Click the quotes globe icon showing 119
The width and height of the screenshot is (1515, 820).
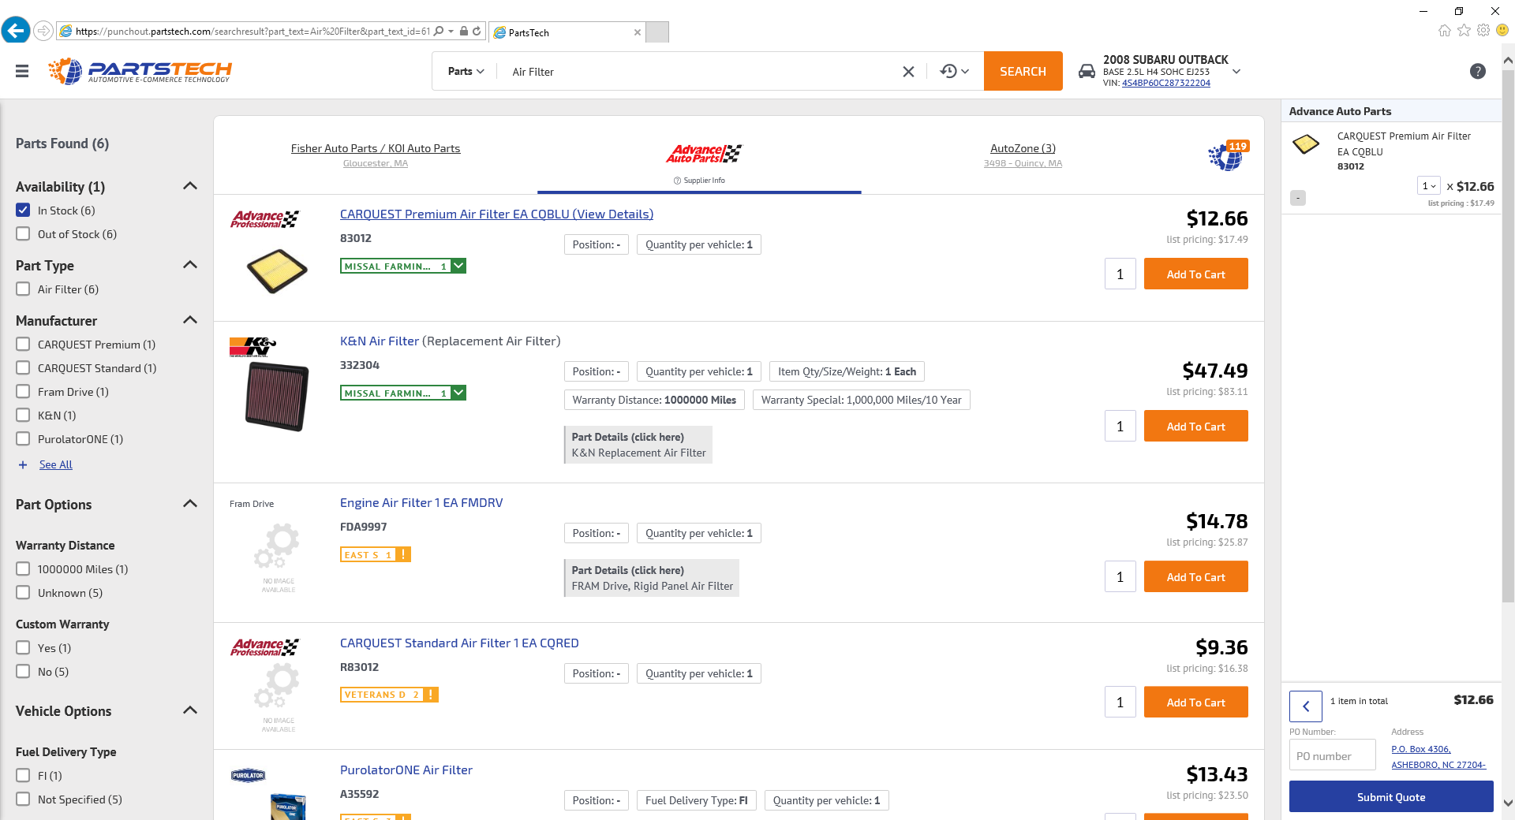click(x=1226, y=156)
